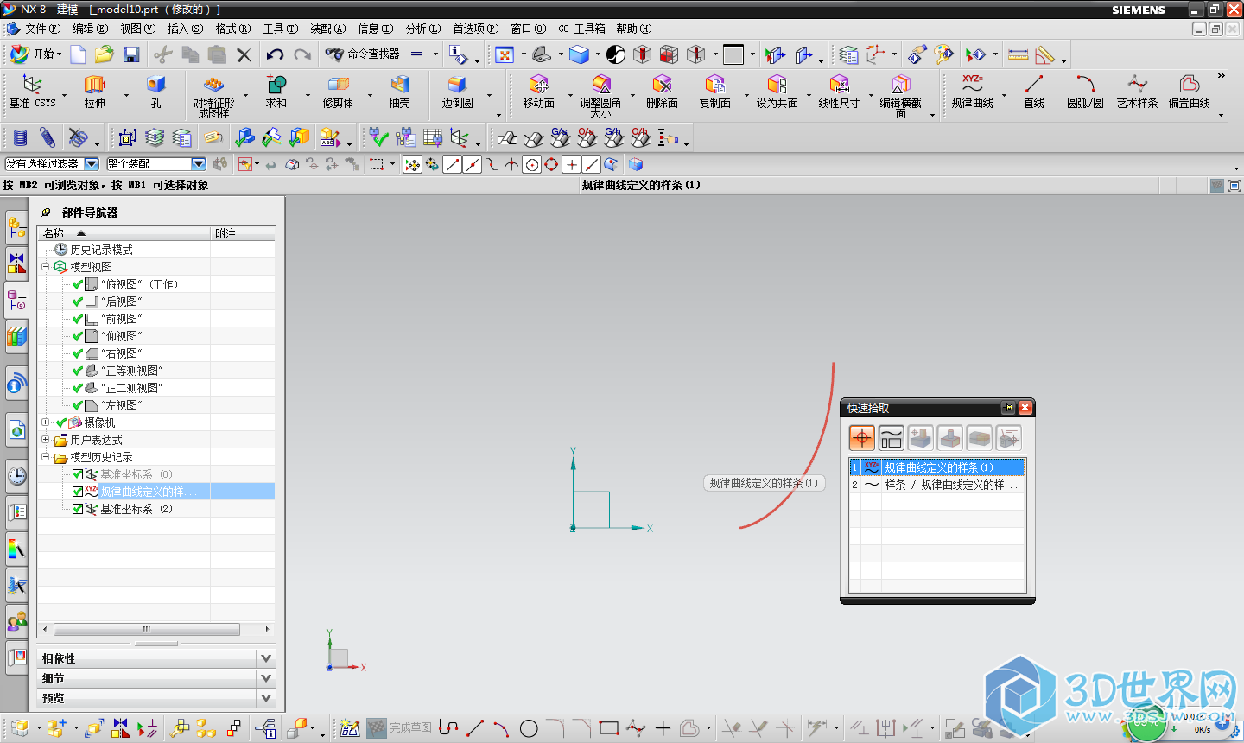Click the Undo arrow icon
This screenshot has width=1244, height=743.
(275, 54)
